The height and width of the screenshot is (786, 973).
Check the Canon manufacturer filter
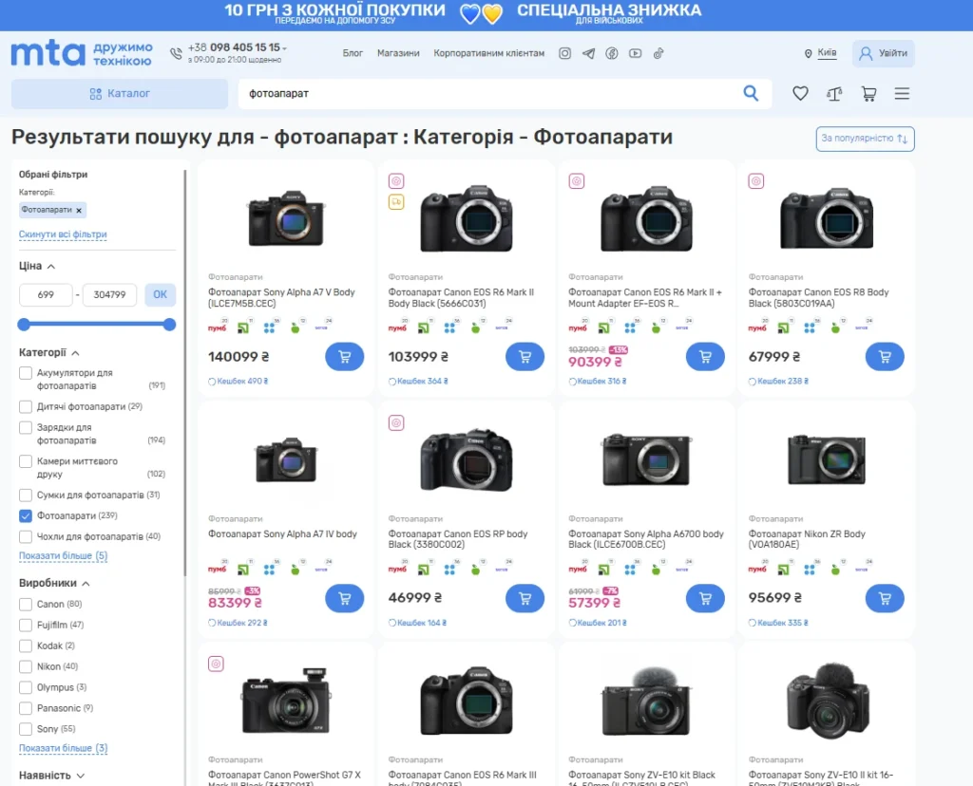[26, 605]
